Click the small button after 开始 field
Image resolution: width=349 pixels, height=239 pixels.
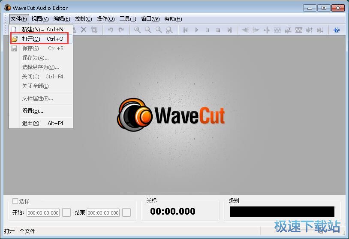66,212
